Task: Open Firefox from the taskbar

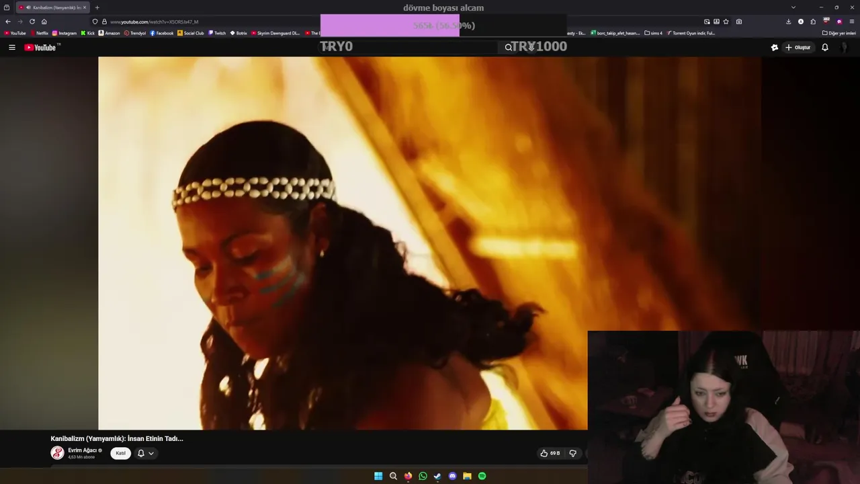Action: [x=408, y=476]
